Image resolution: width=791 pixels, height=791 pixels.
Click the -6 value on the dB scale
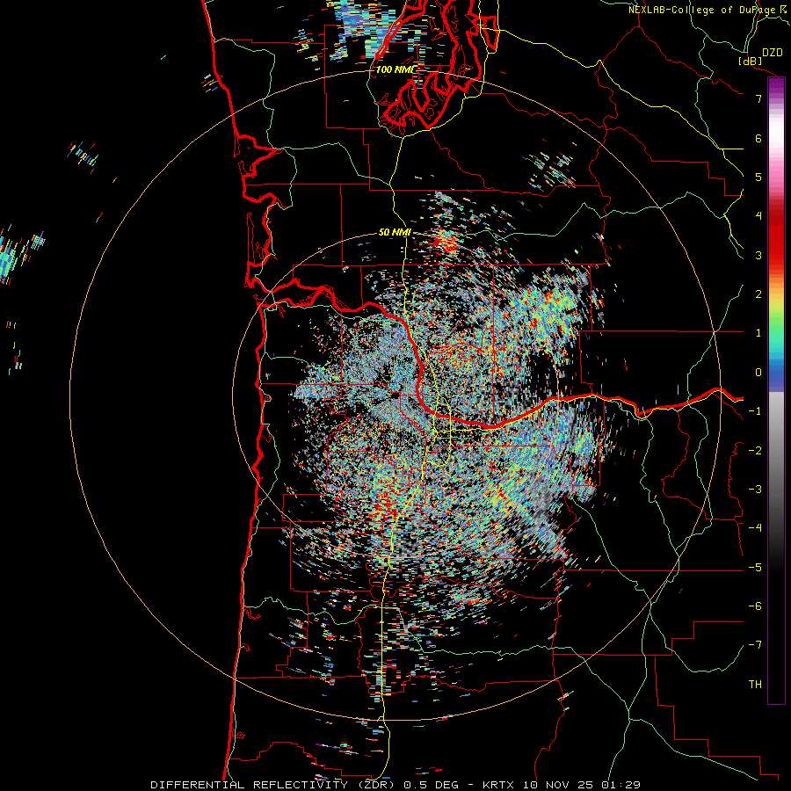tap(755, 606)
